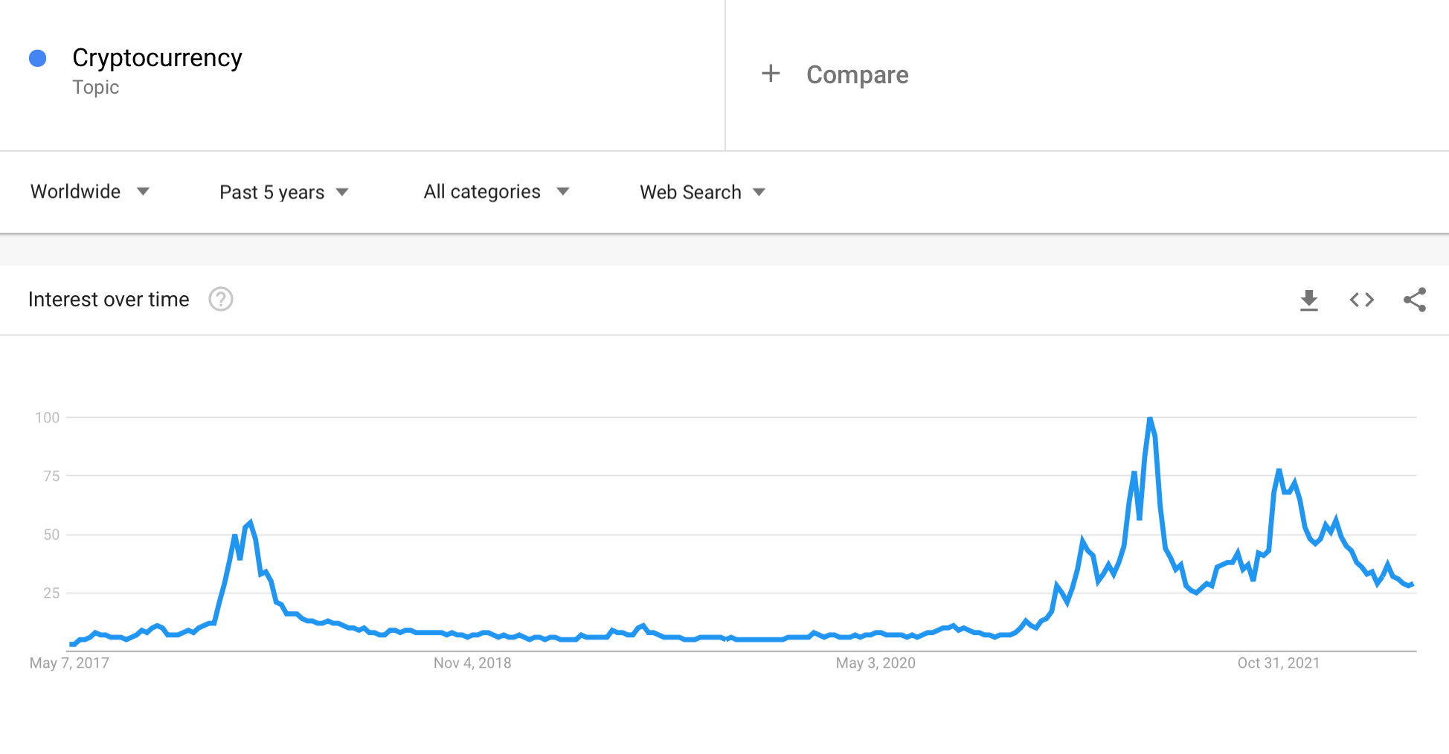Click the plus icon beside Compare
The image size is (1449, 754).
tap(771, 74)
